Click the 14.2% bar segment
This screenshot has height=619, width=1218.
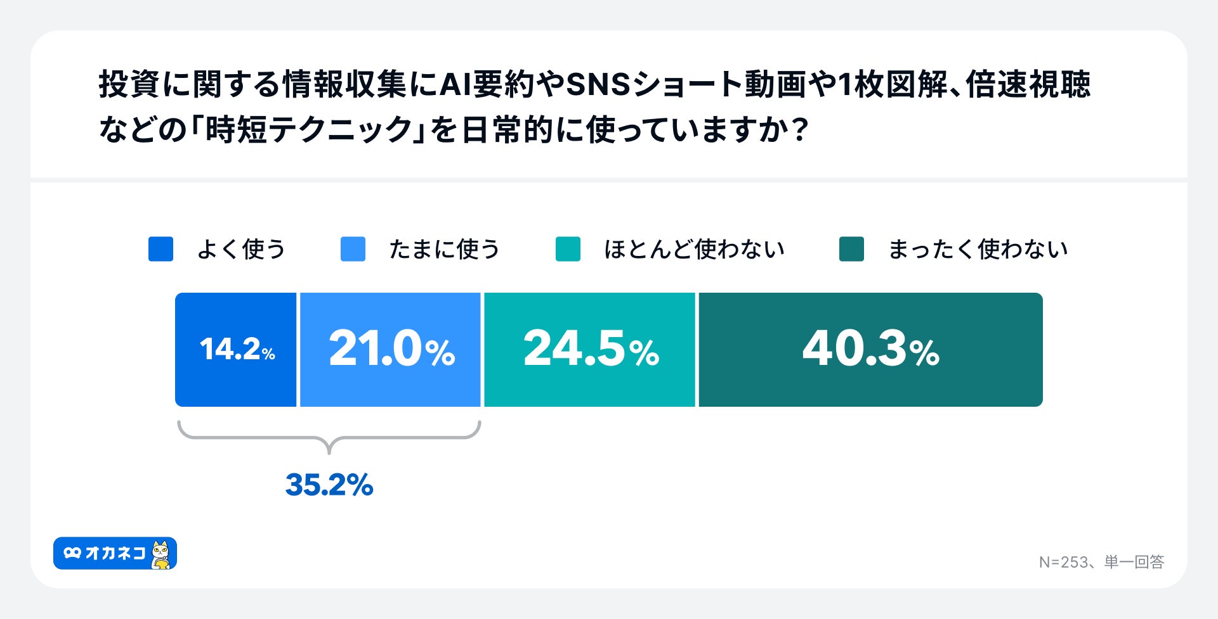tap(236, 349)
